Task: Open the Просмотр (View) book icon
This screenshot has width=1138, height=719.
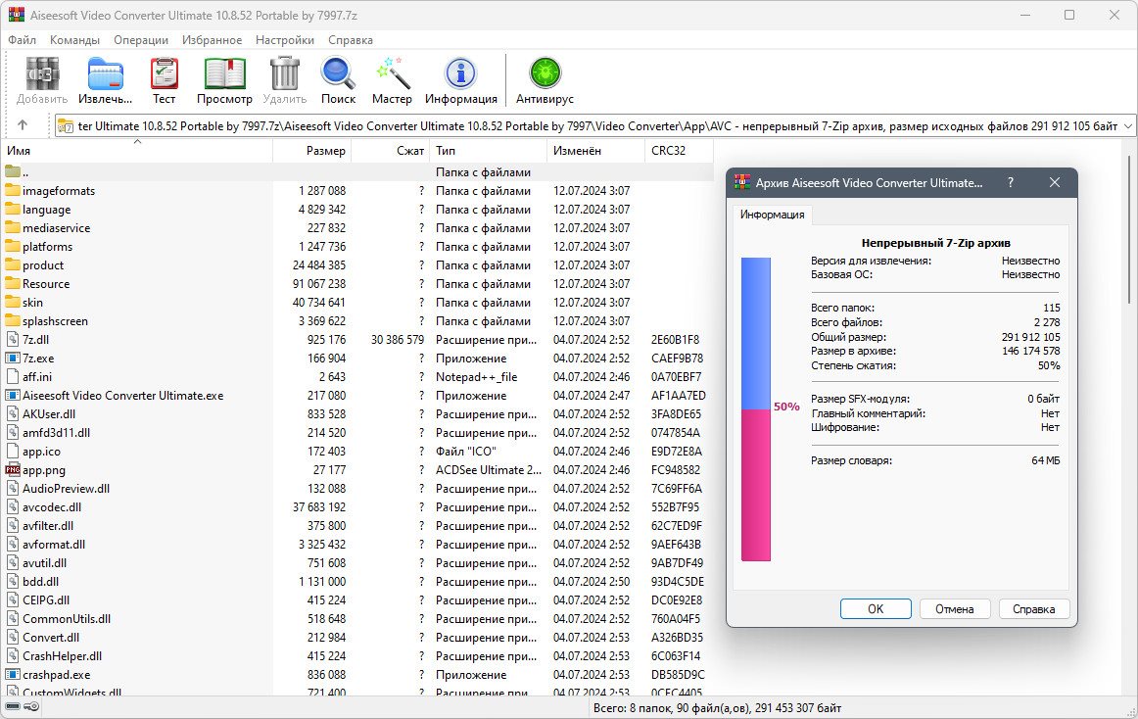Action: [224, 76]
